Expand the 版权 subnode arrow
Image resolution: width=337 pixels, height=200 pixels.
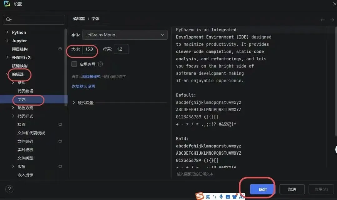[13, 166]
